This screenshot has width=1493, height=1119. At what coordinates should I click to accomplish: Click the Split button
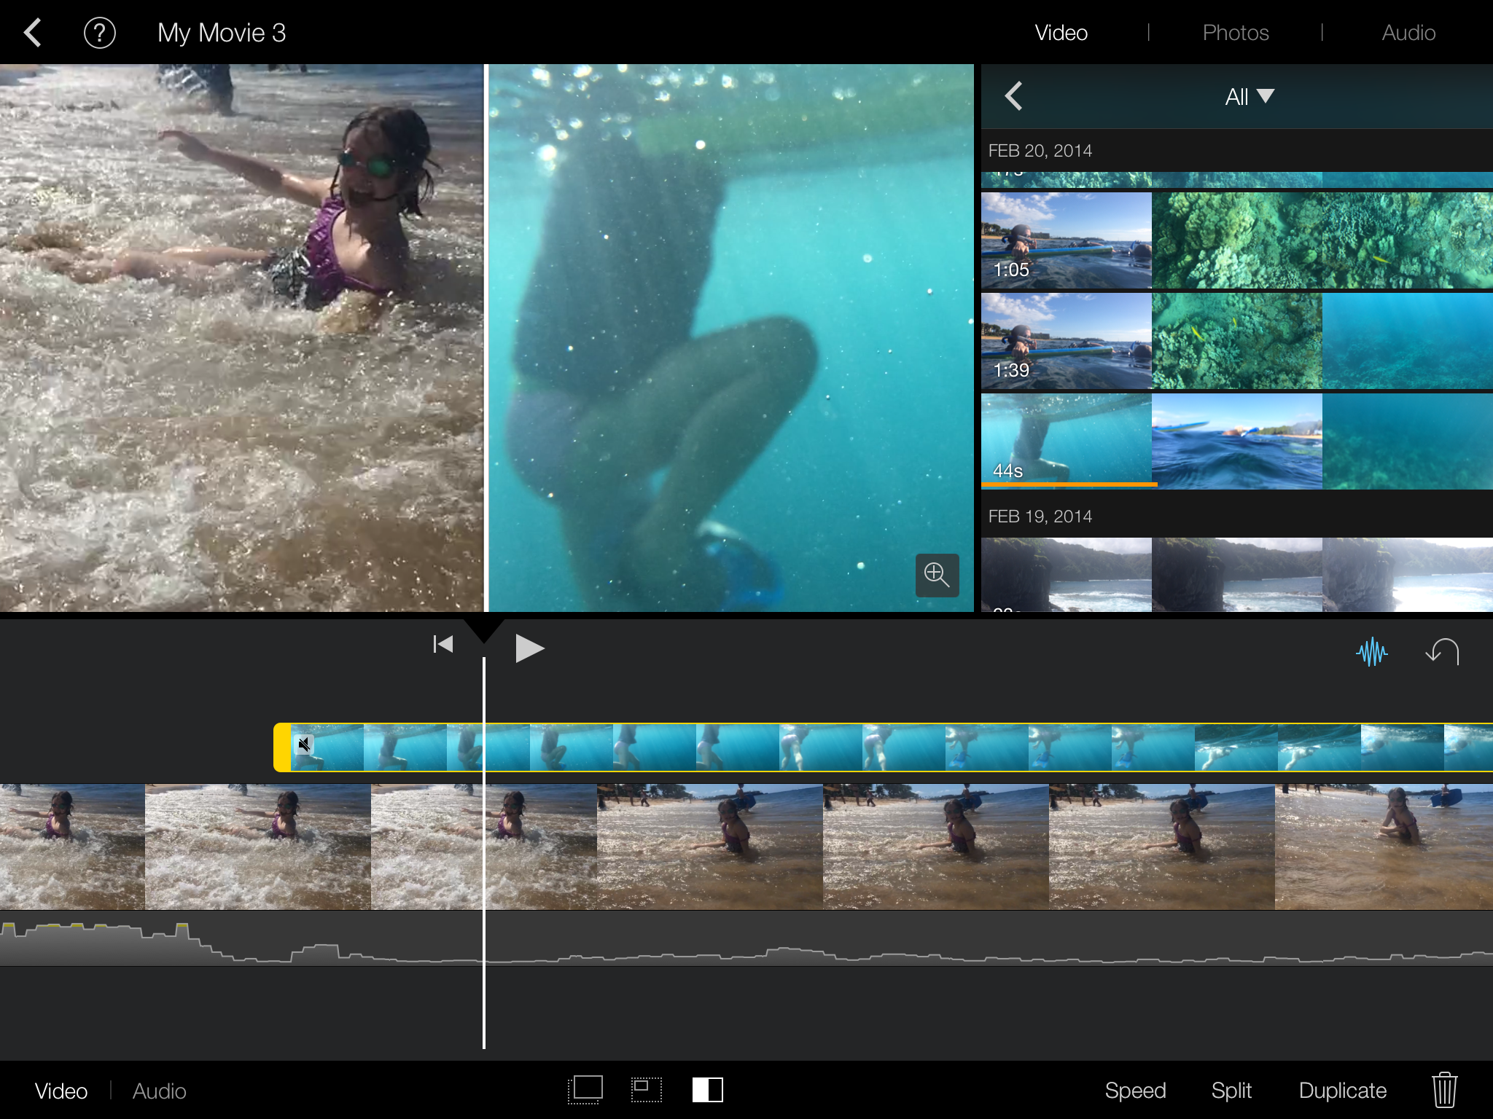point(1231,1090)
